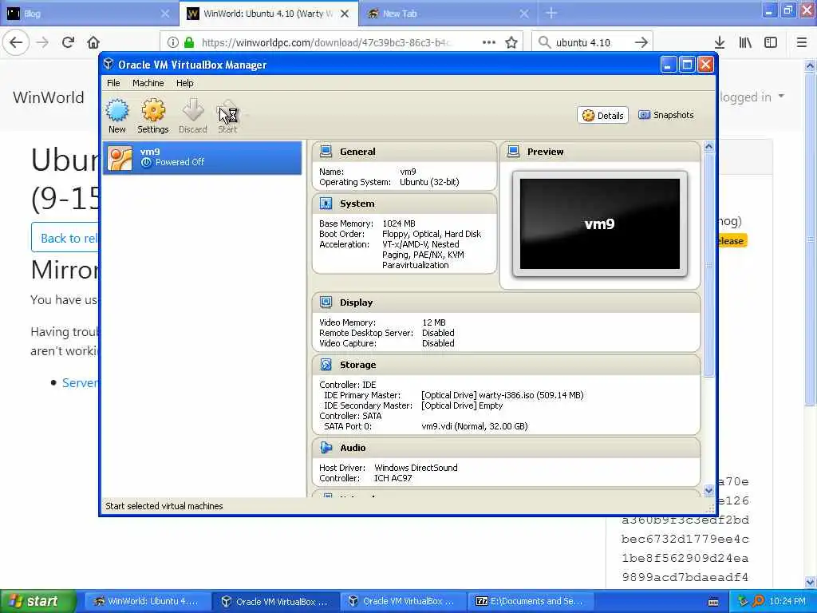Click the details pane scroll down arrow

[708, 490]
